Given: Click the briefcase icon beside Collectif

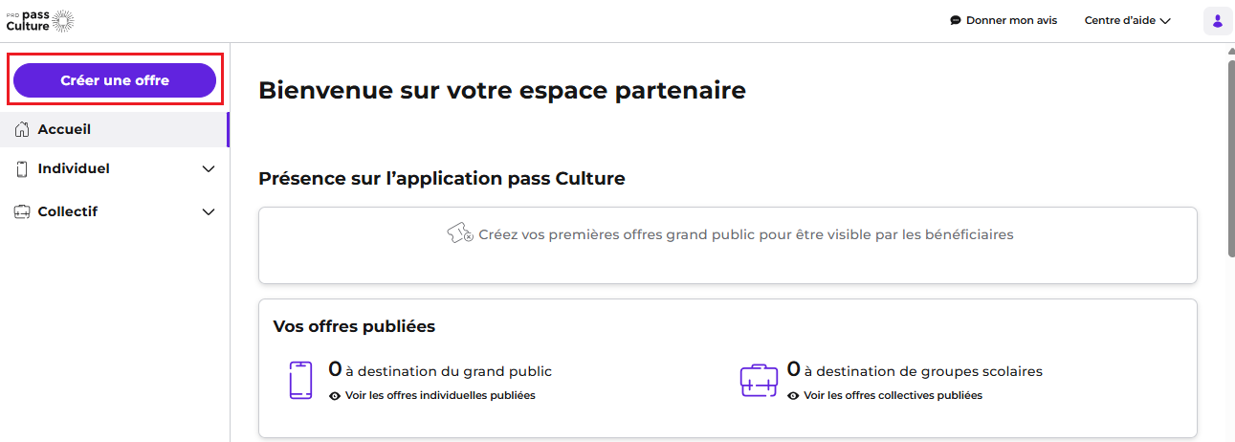Looking at the screenshot, I should click(23, 212).
